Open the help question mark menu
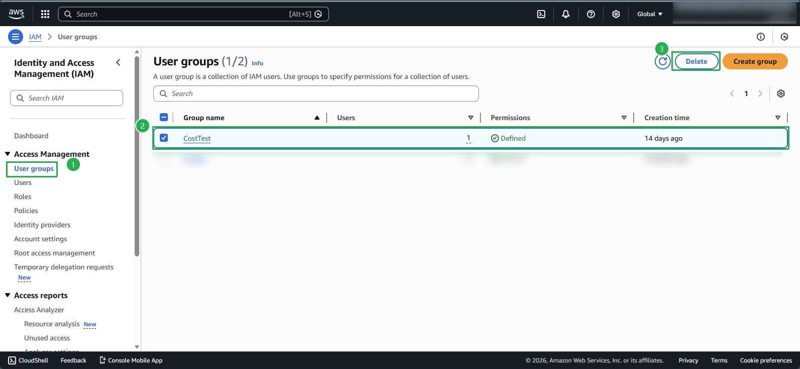The width and height of the screenshot is (800, 369). coord(591,14)
